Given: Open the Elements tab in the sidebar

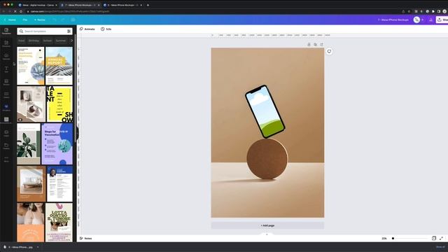Looking at the screenshot, I should click(6, 43).
